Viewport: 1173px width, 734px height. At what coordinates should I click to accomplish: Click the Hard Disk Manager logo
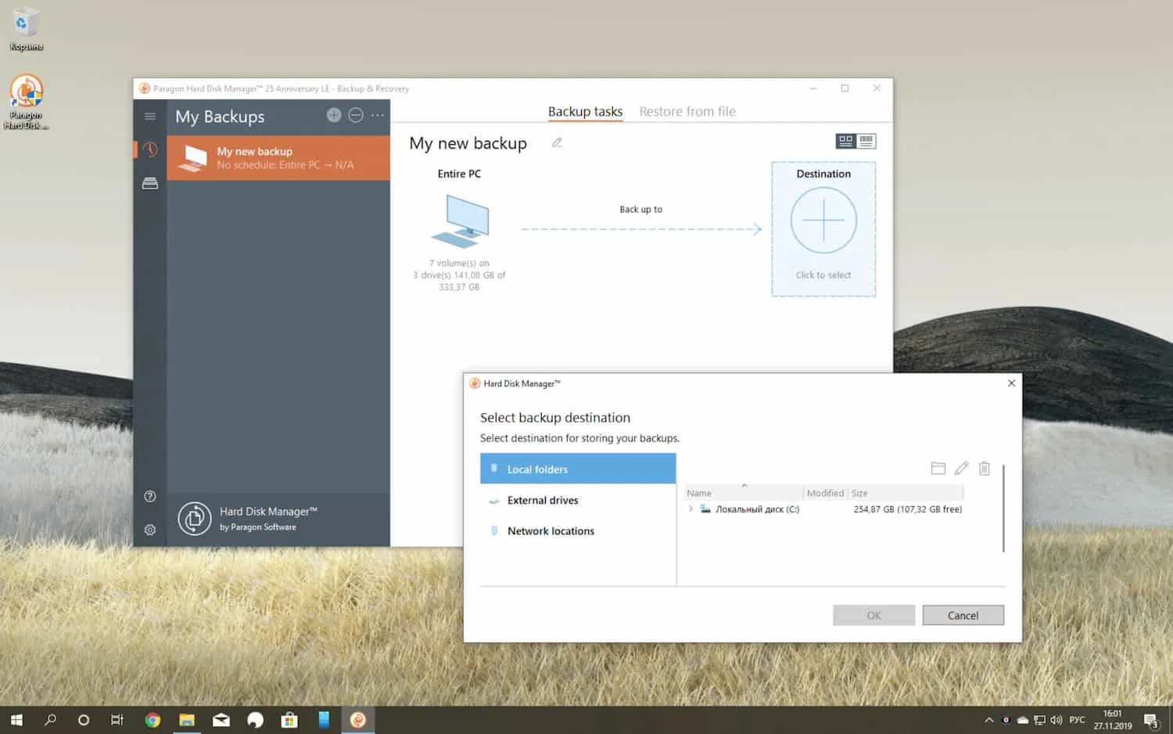click(x=195, y=518)
